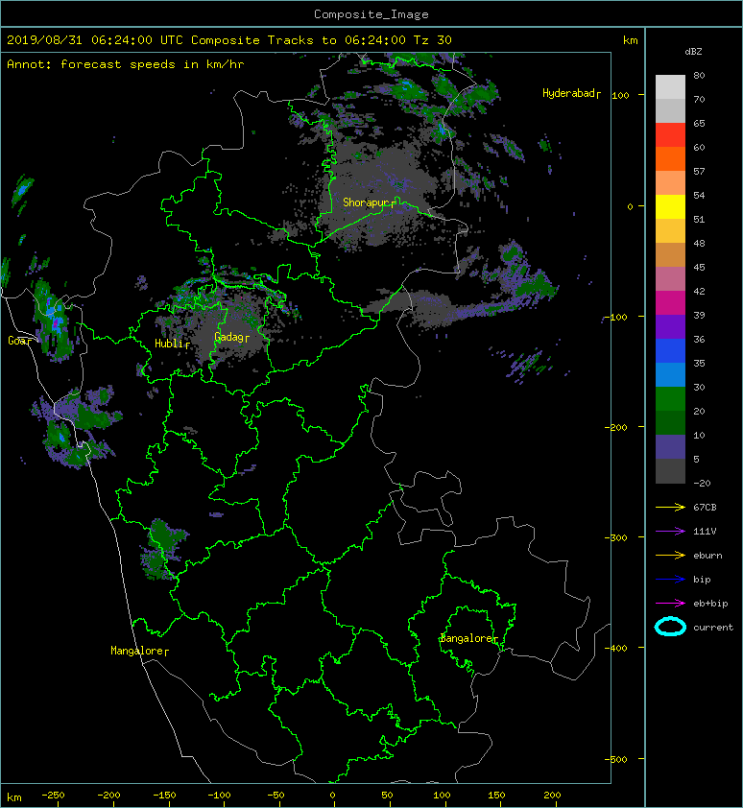Select the mauve 42–45 dBZ swatch
743x808 pixels.
[x=670, y=278]
